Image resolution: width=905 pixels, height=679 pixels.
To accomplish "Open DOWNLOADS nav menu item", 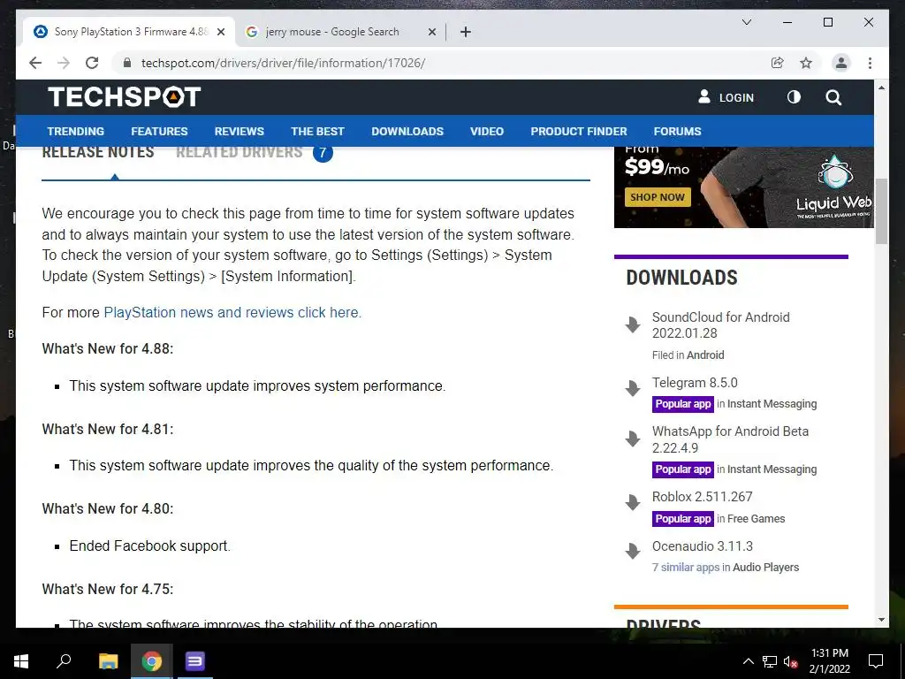I will (407, 131).
